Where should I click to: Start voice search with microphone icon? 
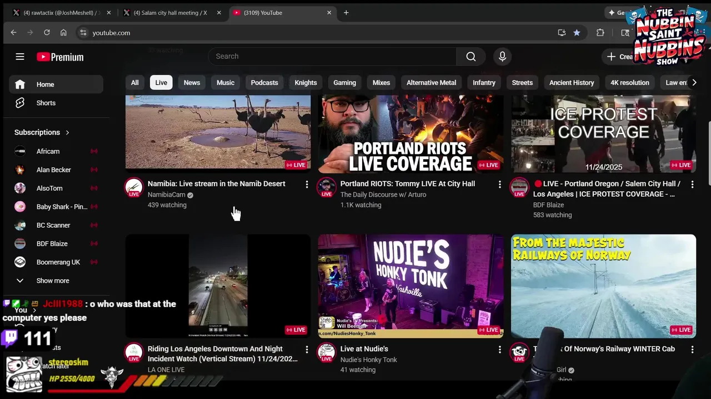point(502,57)
